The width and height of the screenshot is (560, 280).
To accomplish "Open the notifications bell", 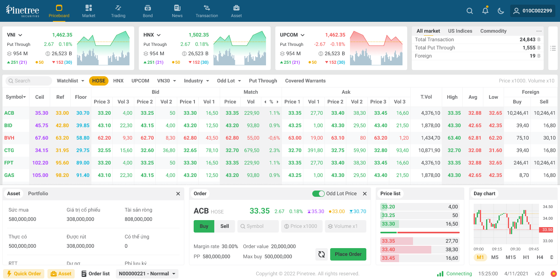I will 485,10.
